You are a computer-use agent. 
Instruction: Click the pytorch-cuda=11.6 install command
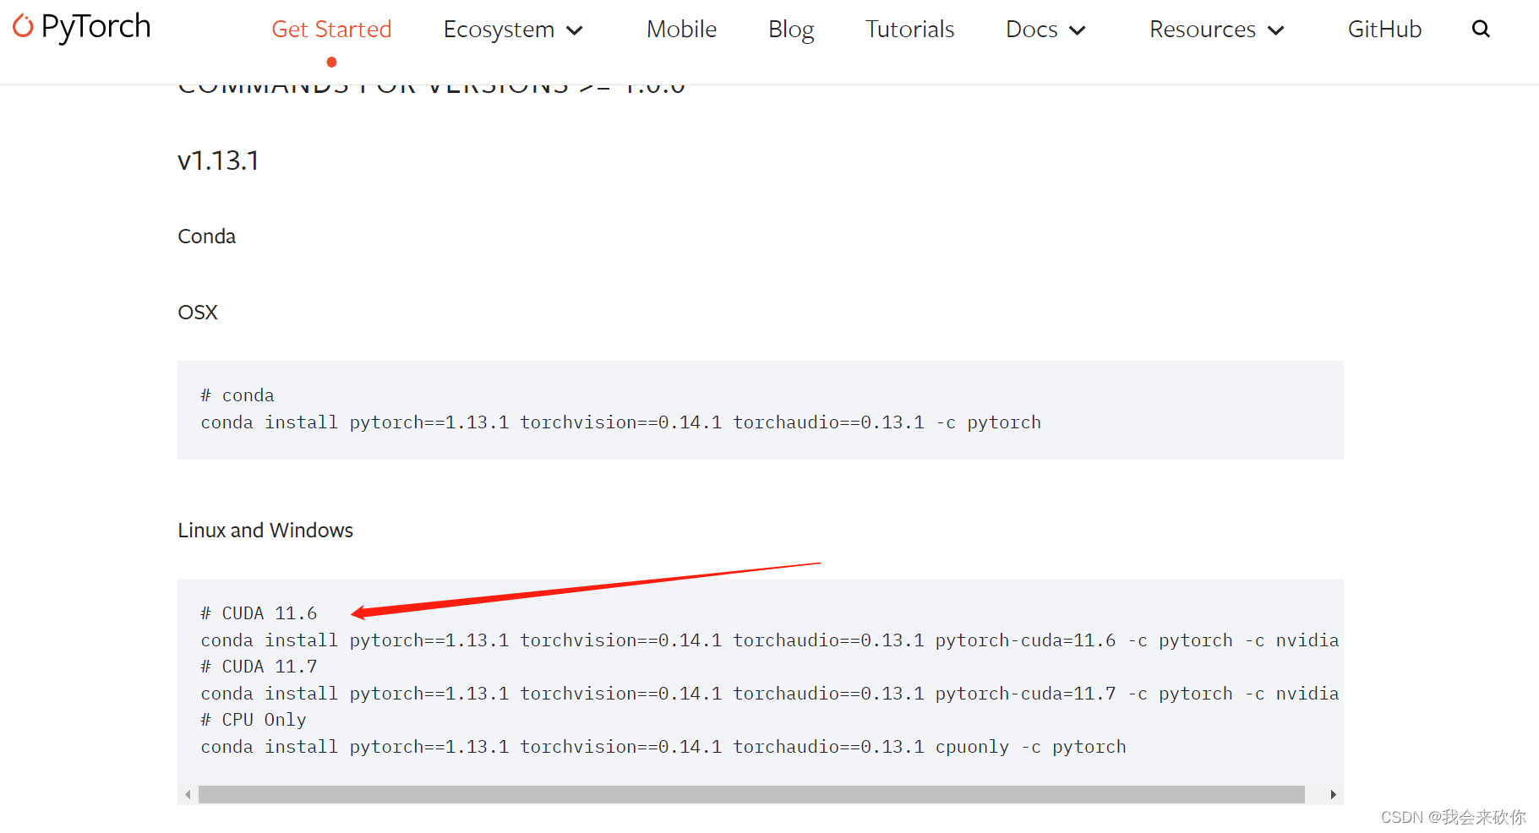tap(770, 640)
